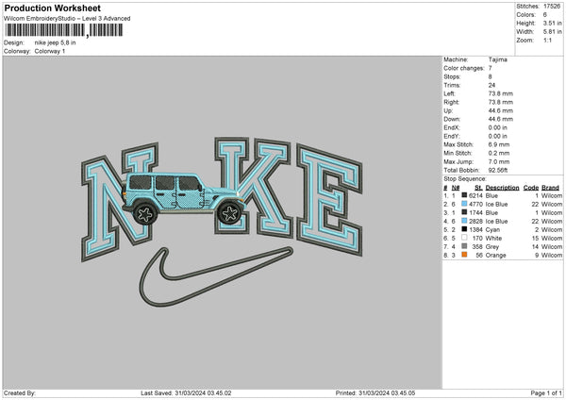Click the swoosh outline in the design preview
Viewport: 566px width, 400px height.
tap(216, 276)
